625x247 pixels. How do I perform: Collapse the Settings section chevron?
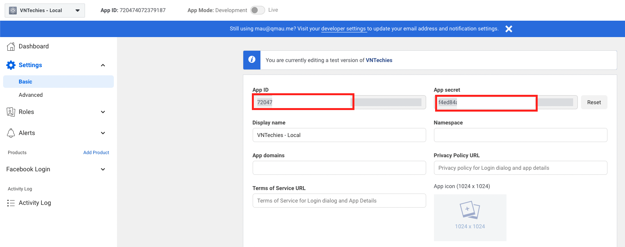(103, 65)
